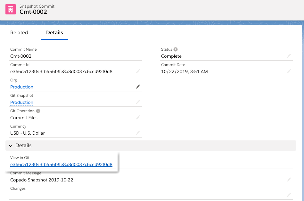304x201 pixels.
Task: Open the View in Git commit hash link
Action: coord(61,164)
